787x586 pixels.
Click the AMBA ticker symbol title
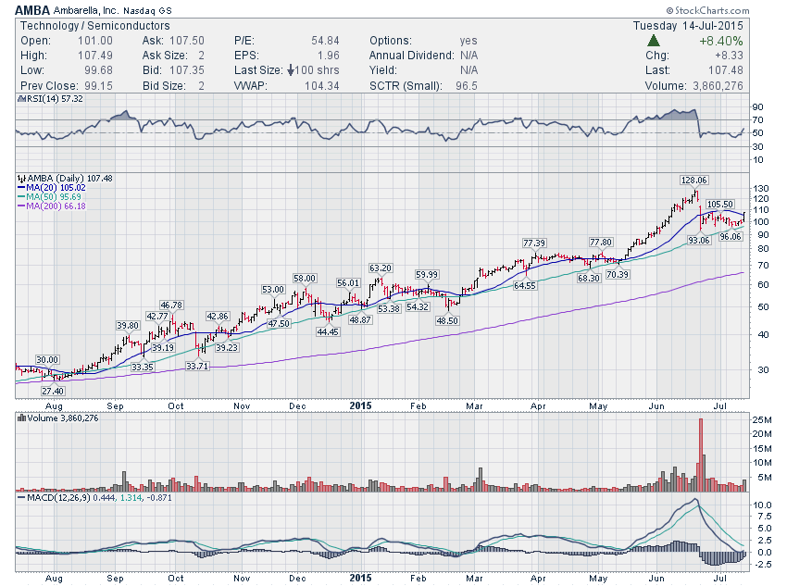point(32,10)
